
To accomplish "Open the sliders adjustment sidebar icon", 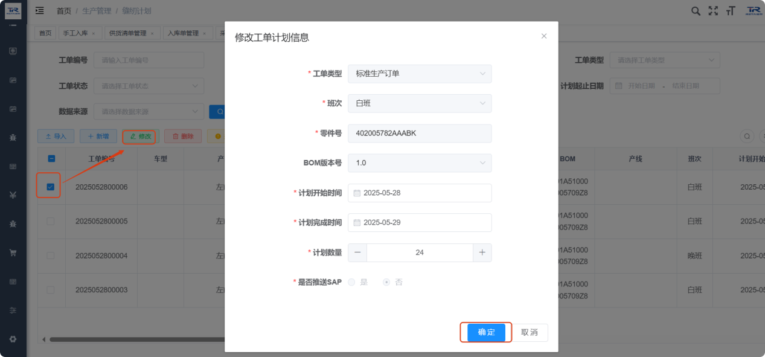I will 13,310.
